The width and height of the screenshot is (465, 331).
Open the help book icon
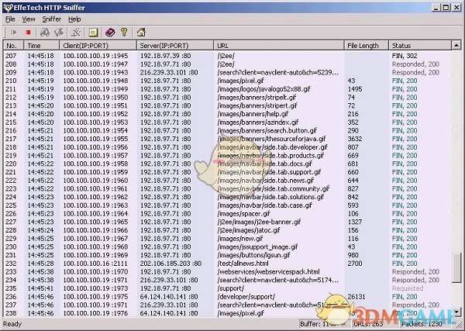111,33
